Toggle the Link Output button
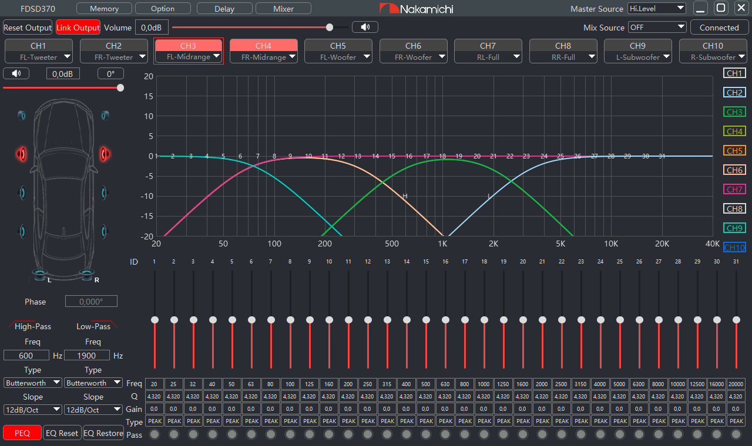Screen dimensions: 752x446 point(78,28)
